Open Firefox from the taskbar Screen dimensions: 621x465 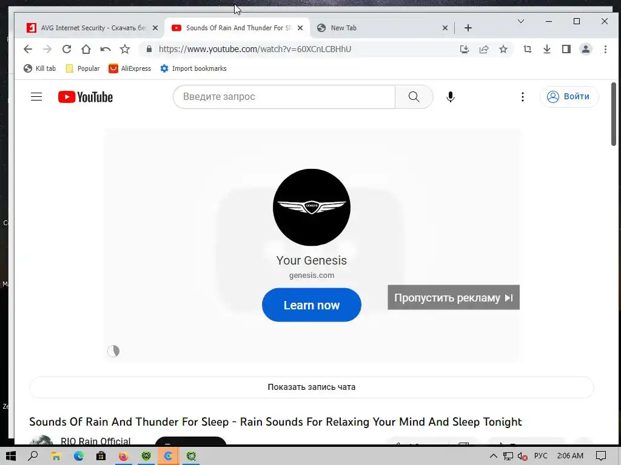(123, 456)
